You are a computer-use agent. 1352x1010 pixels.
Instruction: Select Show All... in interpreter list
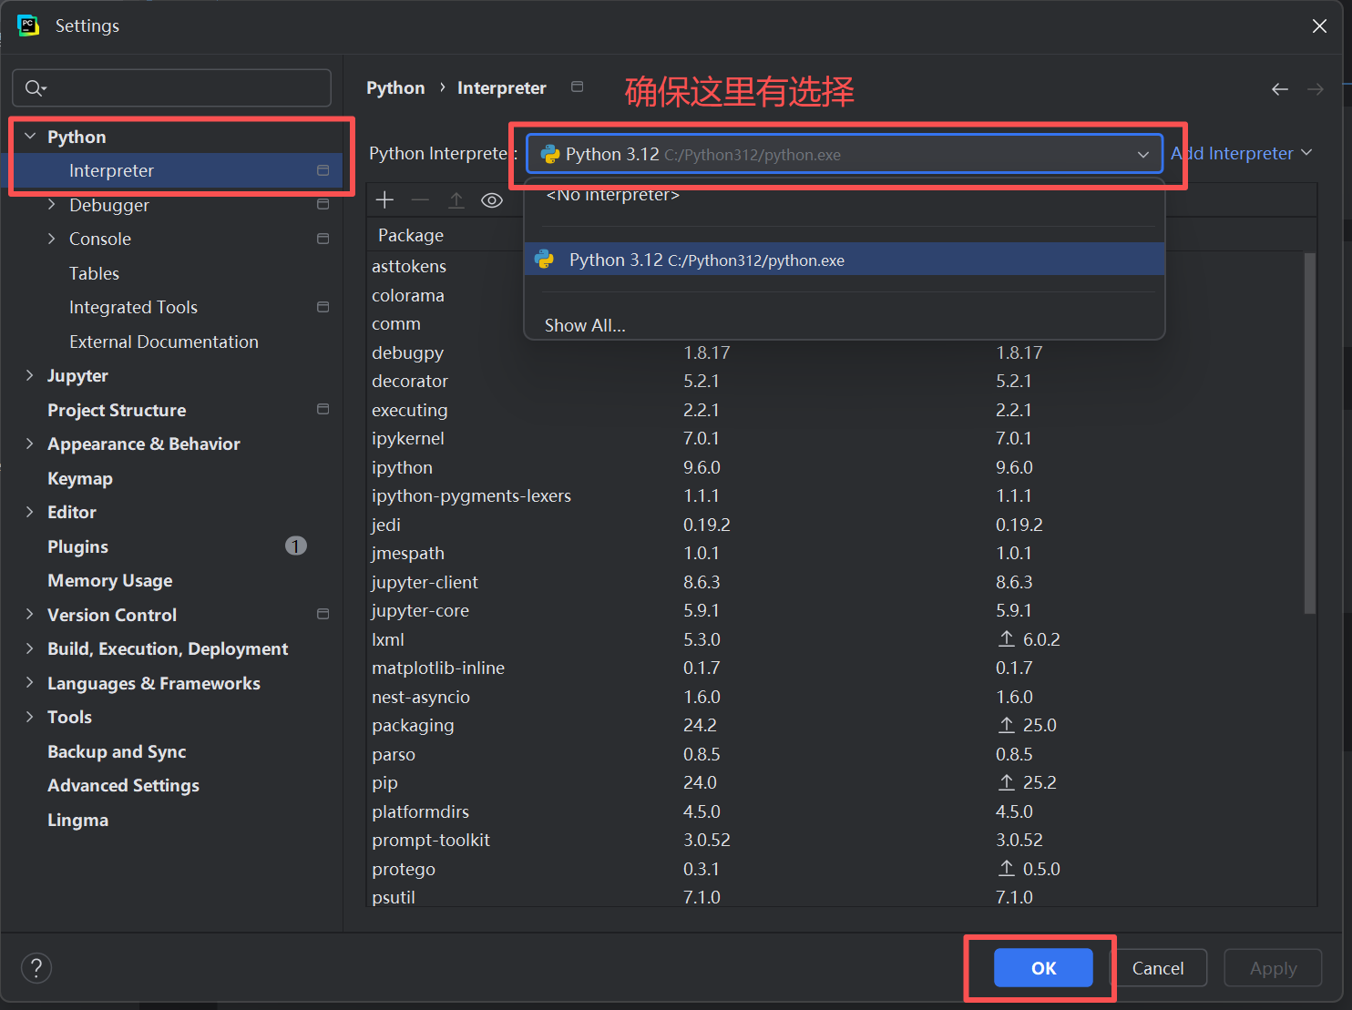click(585, 325)
